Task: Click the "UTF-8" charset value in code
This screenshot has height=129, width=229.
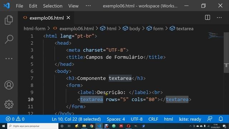Action: click(116, 50)
